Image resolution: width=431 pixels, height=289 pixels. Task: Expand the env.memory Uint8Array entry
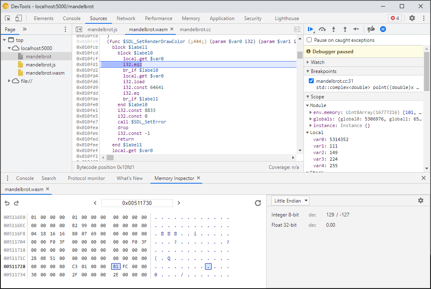pos(311,112)
